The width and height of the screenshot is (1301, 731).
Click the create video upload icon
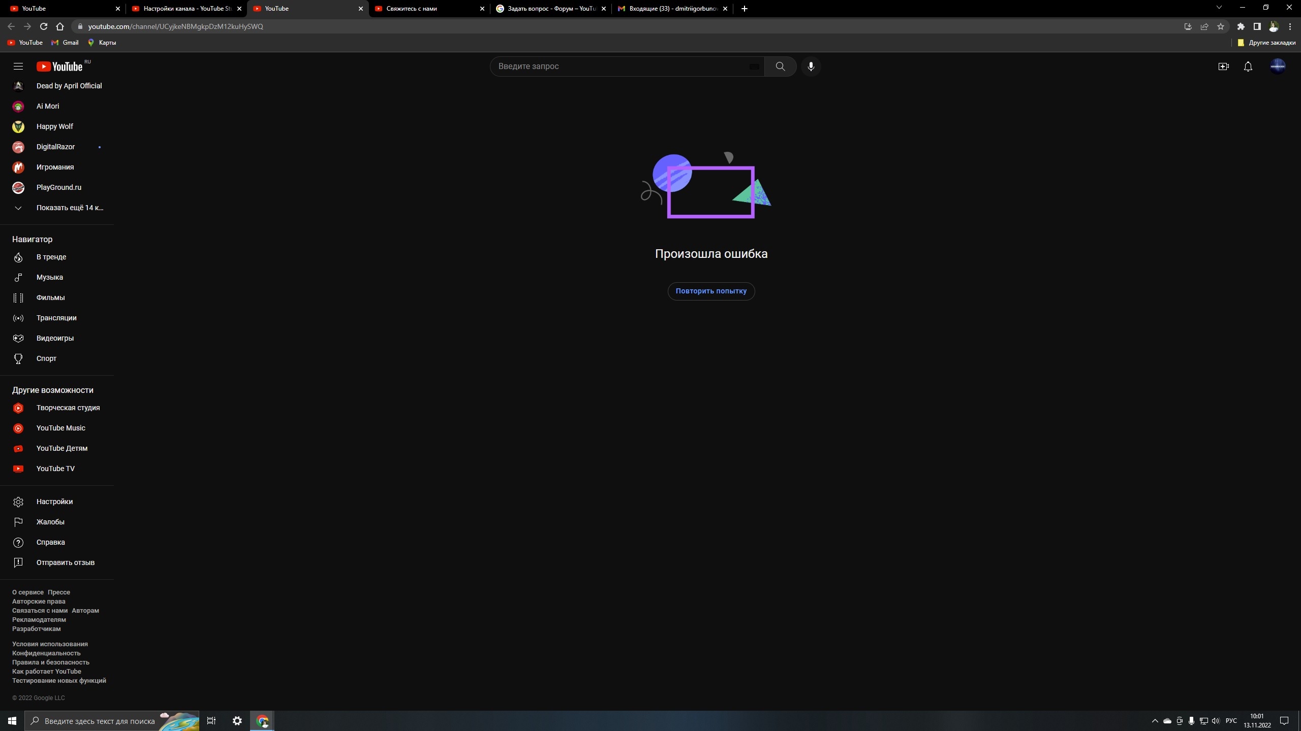1222,65
